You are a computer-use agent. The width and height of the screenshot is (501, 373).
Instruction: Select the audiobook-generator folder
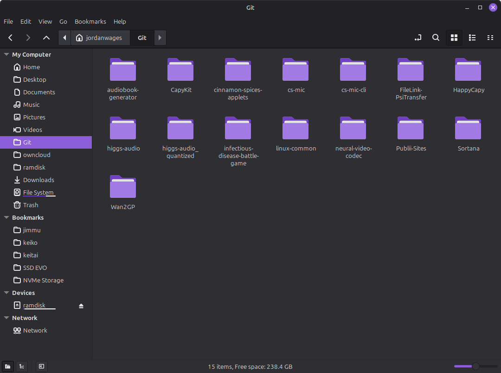coord(123,79)
